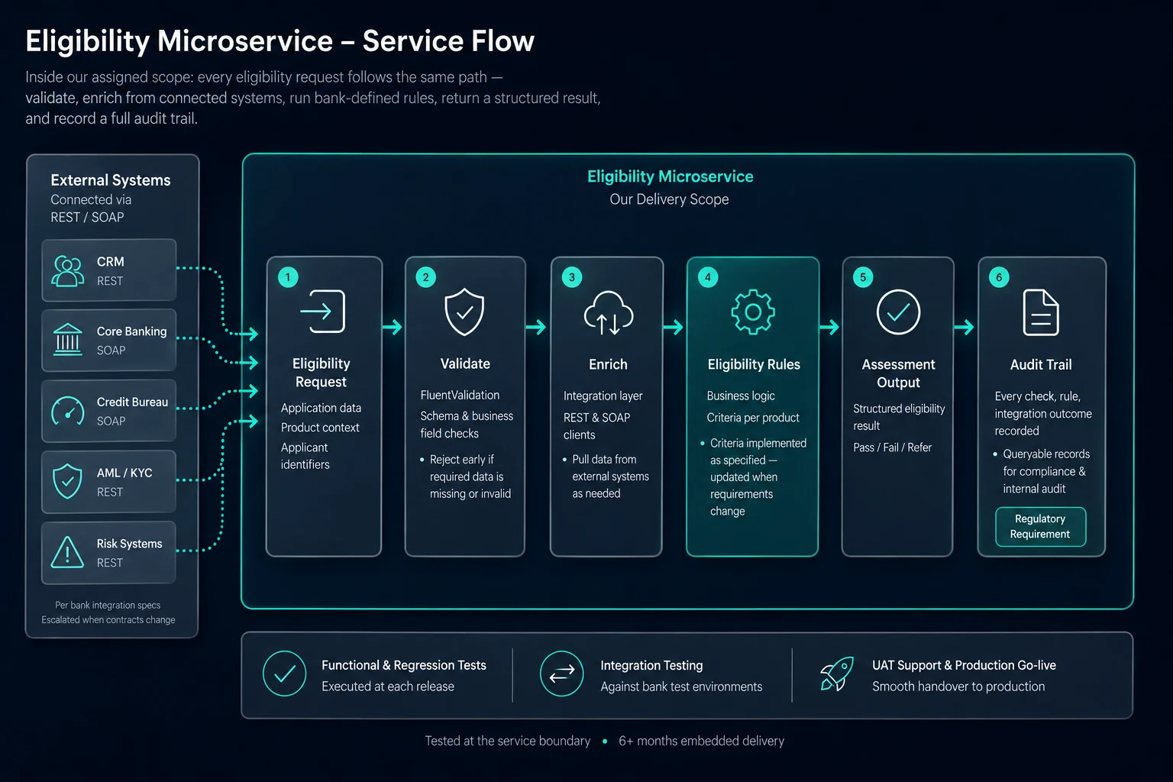Image resolution: width=1173 pixels, height=782 pixels.
Task: Click the 'External Systems' heading
Action: point(111,180)
